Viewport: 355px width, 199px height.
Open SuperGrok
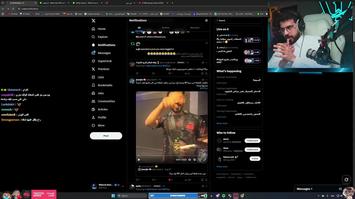(102, 61)
